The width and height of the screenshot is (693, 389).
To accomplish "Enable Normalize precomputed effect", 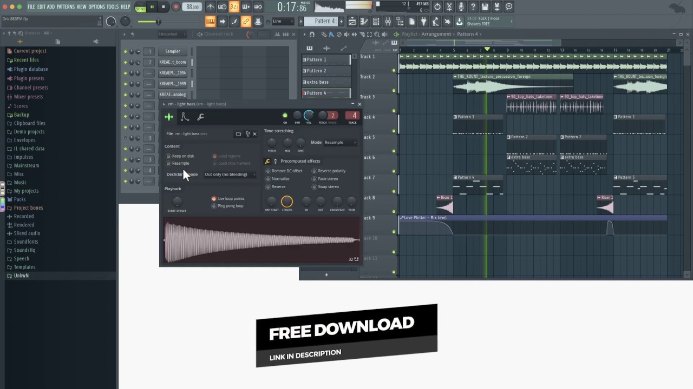I will [x=278, y=179].
